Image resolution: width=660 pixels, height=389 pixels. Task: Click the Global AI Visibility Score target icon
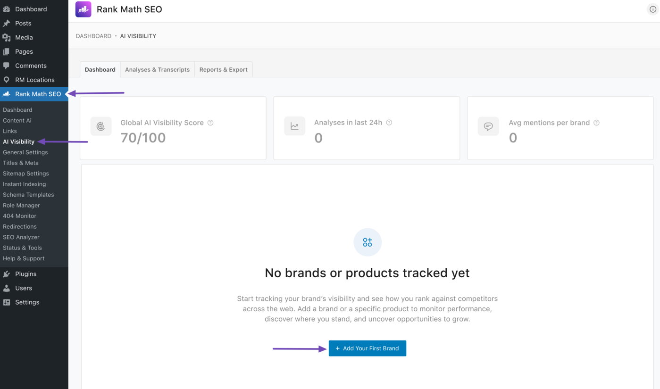click(101, 126)
